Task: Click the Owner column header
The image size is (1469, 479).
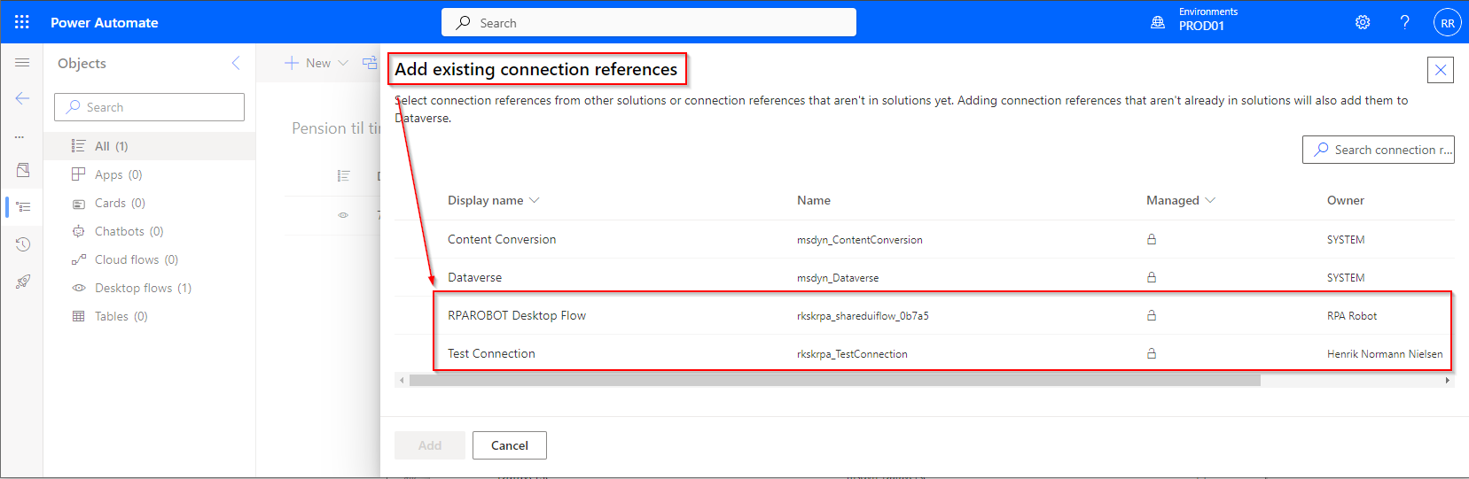Action: (x=1346, y=201)
